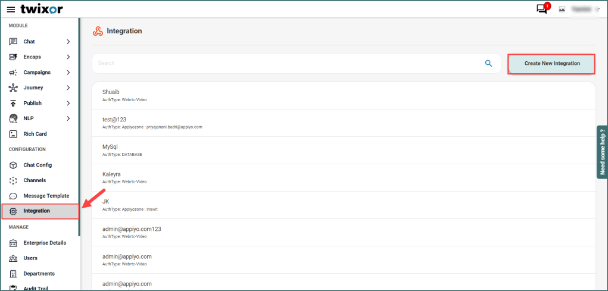Click the profile picture thumbnail

tap(562, 10)
